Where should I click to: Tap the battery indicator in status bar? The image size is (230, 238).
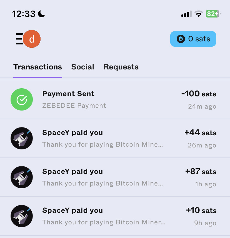[x=213, y=14]
